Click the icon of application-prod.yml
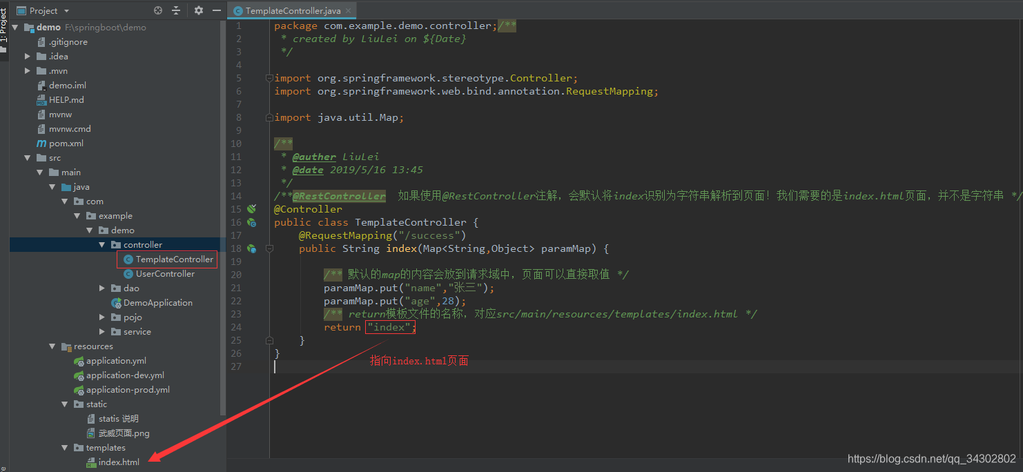Screen dimensions: 1023x472 coord(79,390)
